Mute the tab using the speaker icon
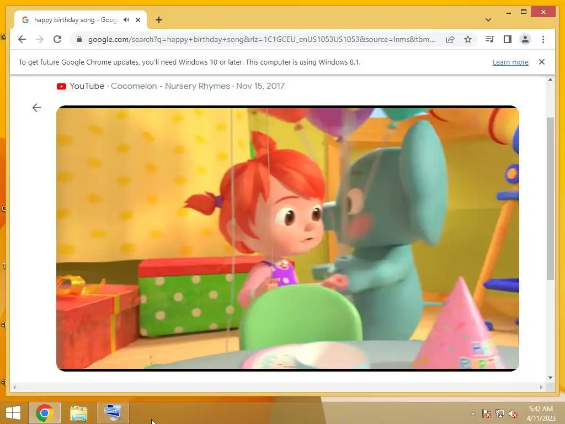 [x=126, y=20]
